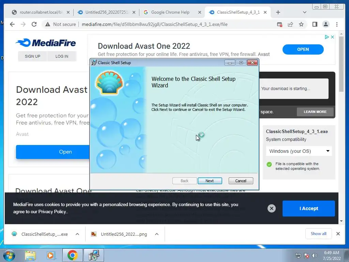Close the Untitled256 tab
The image size is (349, 262).
pos(134,13)
